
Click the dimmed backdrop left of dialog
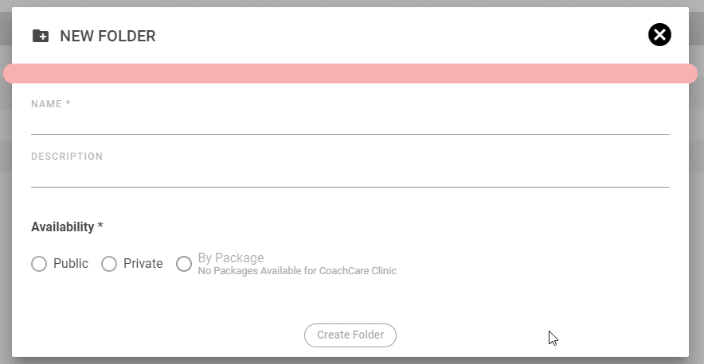[5, 199]
